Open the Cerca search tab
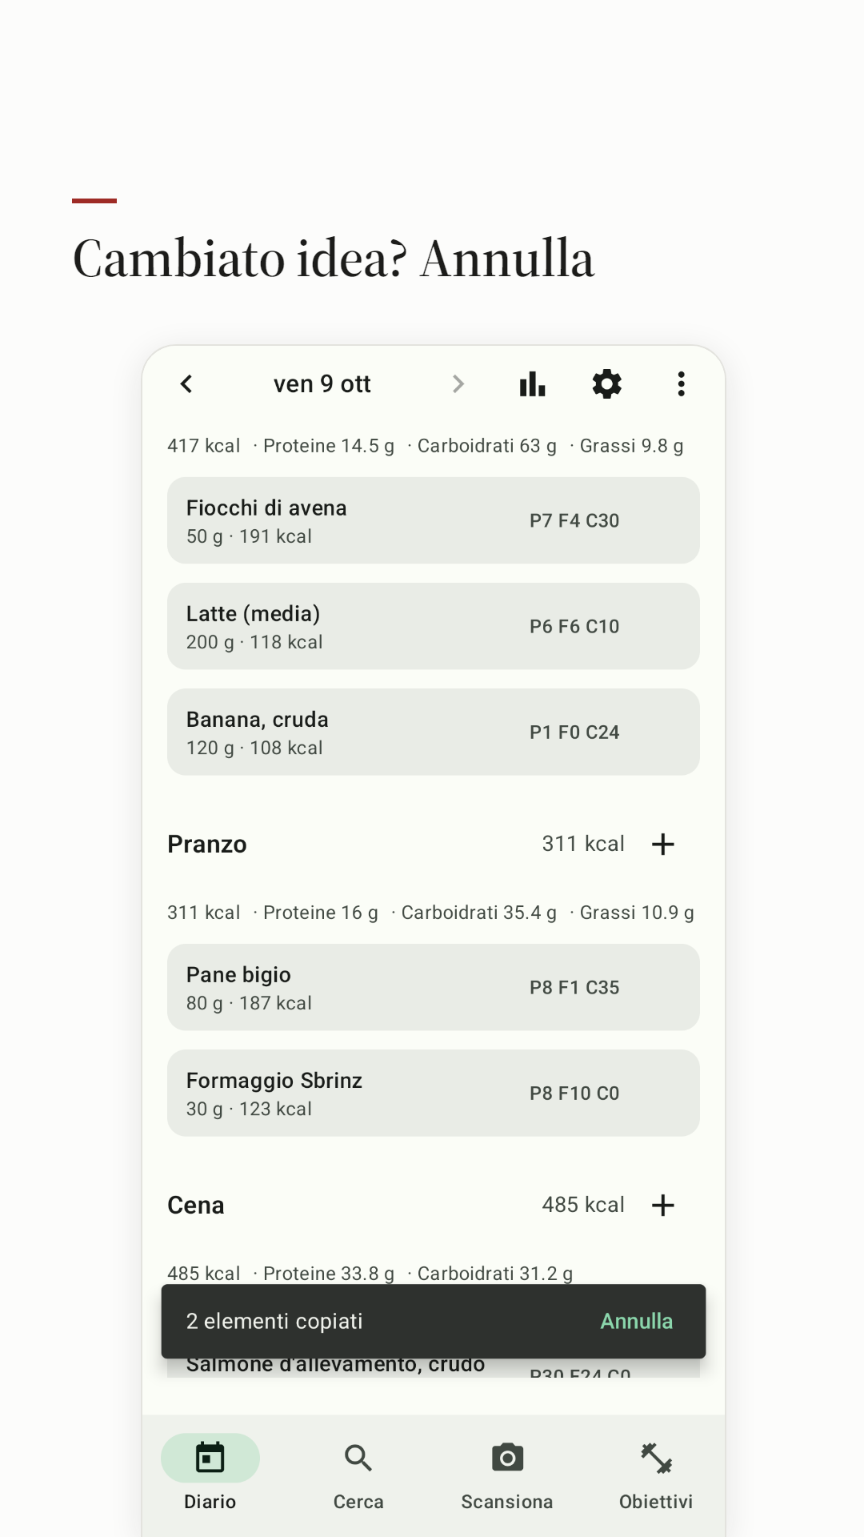Screen dimensions: 864x1537 358,1475
